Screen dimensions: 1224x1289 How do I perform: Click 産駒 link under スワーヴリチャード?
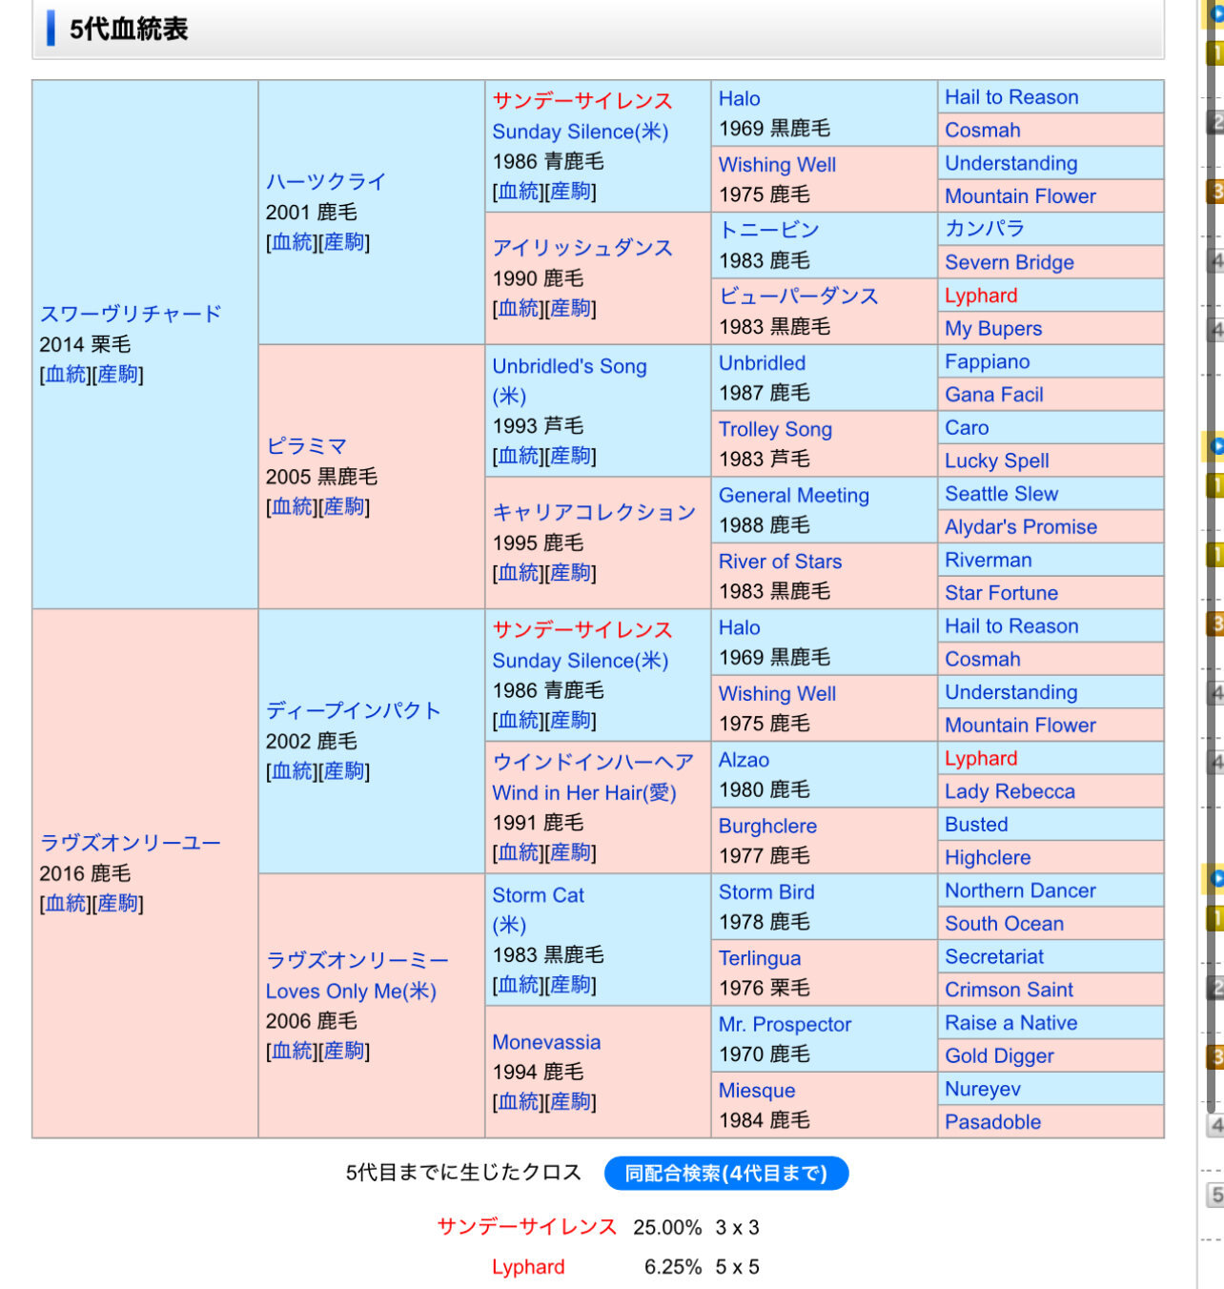pos(117,375)
